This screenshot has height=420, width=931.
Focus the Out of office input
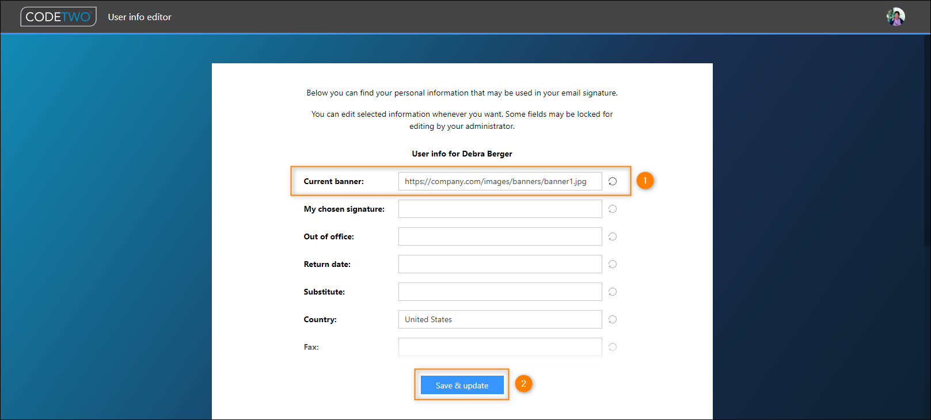click(500, 236)
